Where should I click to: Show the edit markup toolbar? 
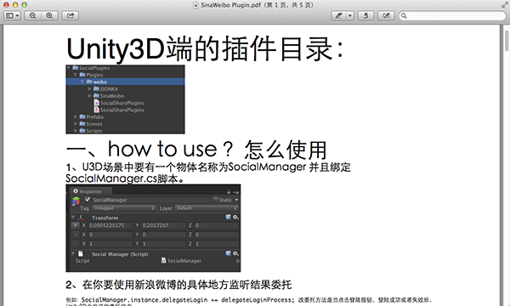point(386,15)
